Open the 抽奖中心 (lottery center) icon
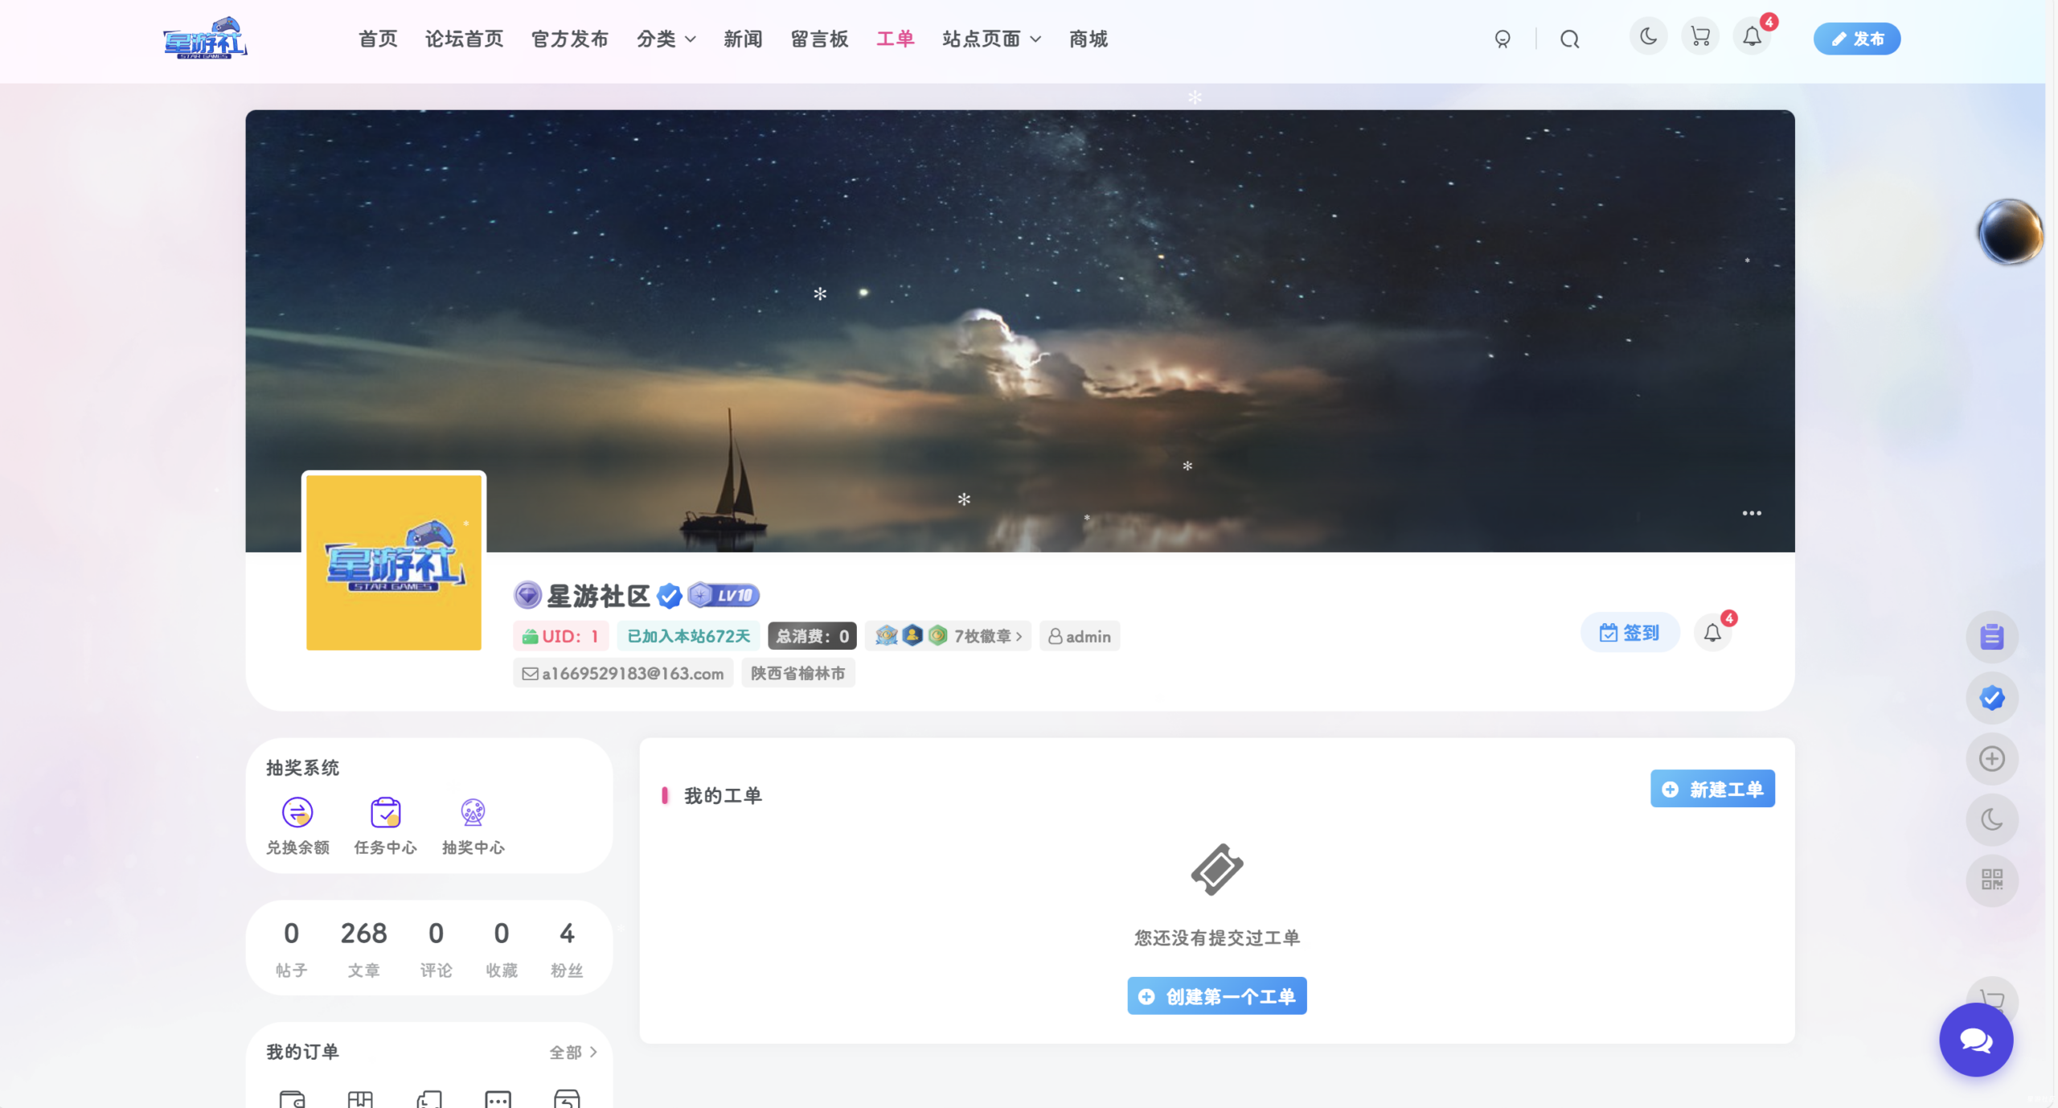Screen dimensions: 2058x1108 pyautogui.click(x=474, y=812)
